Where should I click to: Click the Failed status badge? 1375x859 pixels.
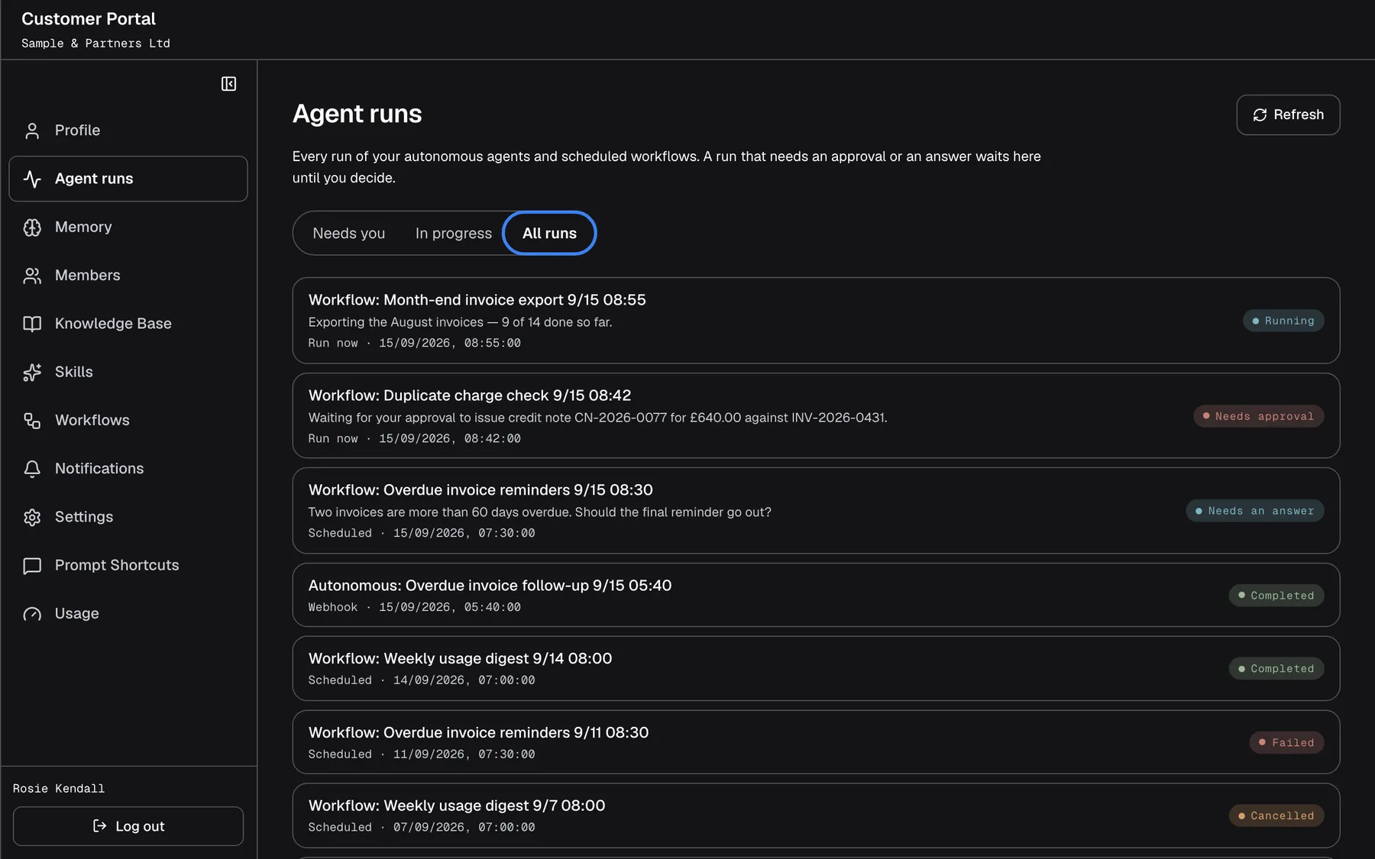(x=1287, y=743)
